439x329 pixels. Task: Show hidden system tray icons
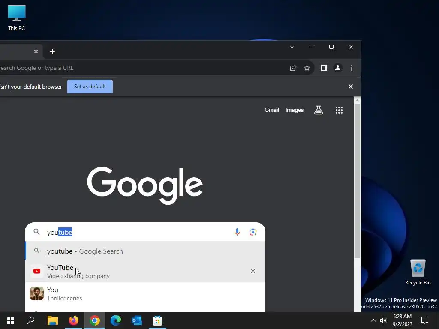373,320
